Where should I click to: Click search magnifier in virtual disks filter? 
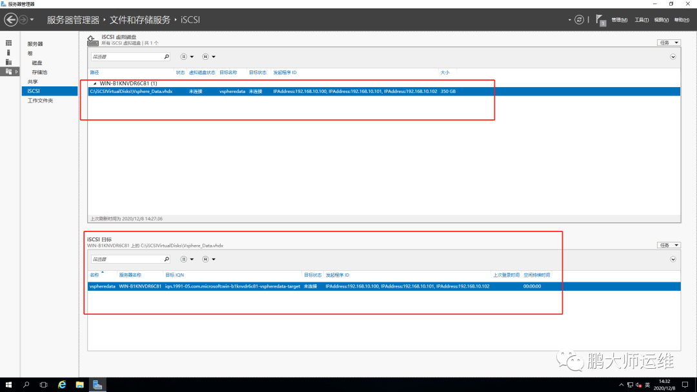point(167,57)
